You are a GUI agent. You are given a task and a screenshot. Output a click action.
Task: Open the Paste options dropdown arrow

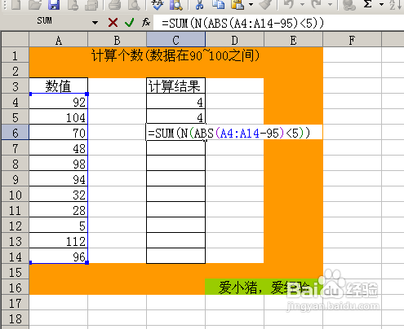(251, 4)
